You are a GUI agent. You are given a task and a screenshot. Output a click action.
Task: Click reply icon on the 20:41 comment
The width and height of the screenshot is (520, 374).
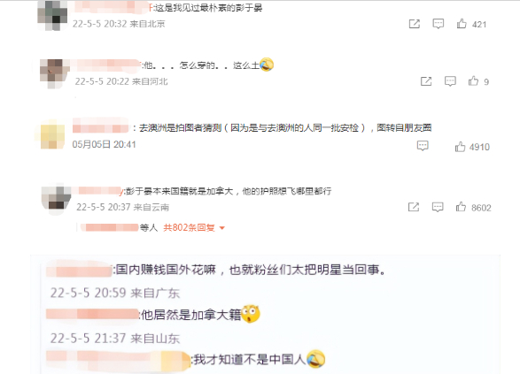point(423,146)
